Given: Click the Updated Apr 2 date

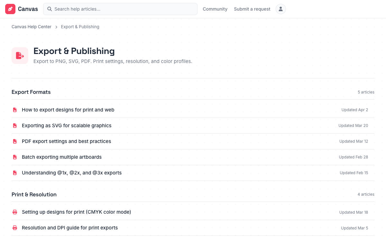Looking at the screenshot, I should click(x=355, y=110).
